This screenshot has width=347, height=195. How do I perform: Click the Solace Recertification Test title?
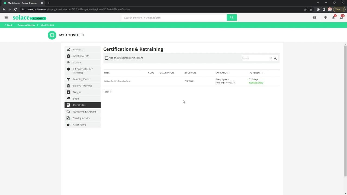click(117, 81)
